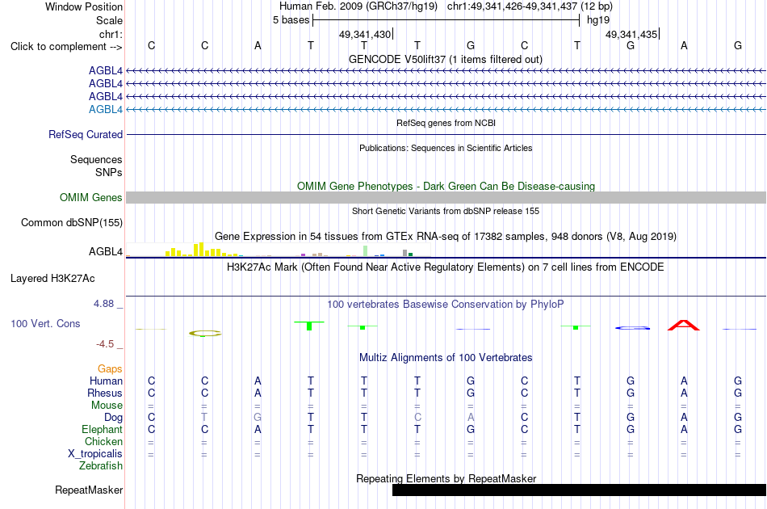Select the Human alignment row label
The width and height of the screenshot is (767, 509).
[x=106, y=381]
